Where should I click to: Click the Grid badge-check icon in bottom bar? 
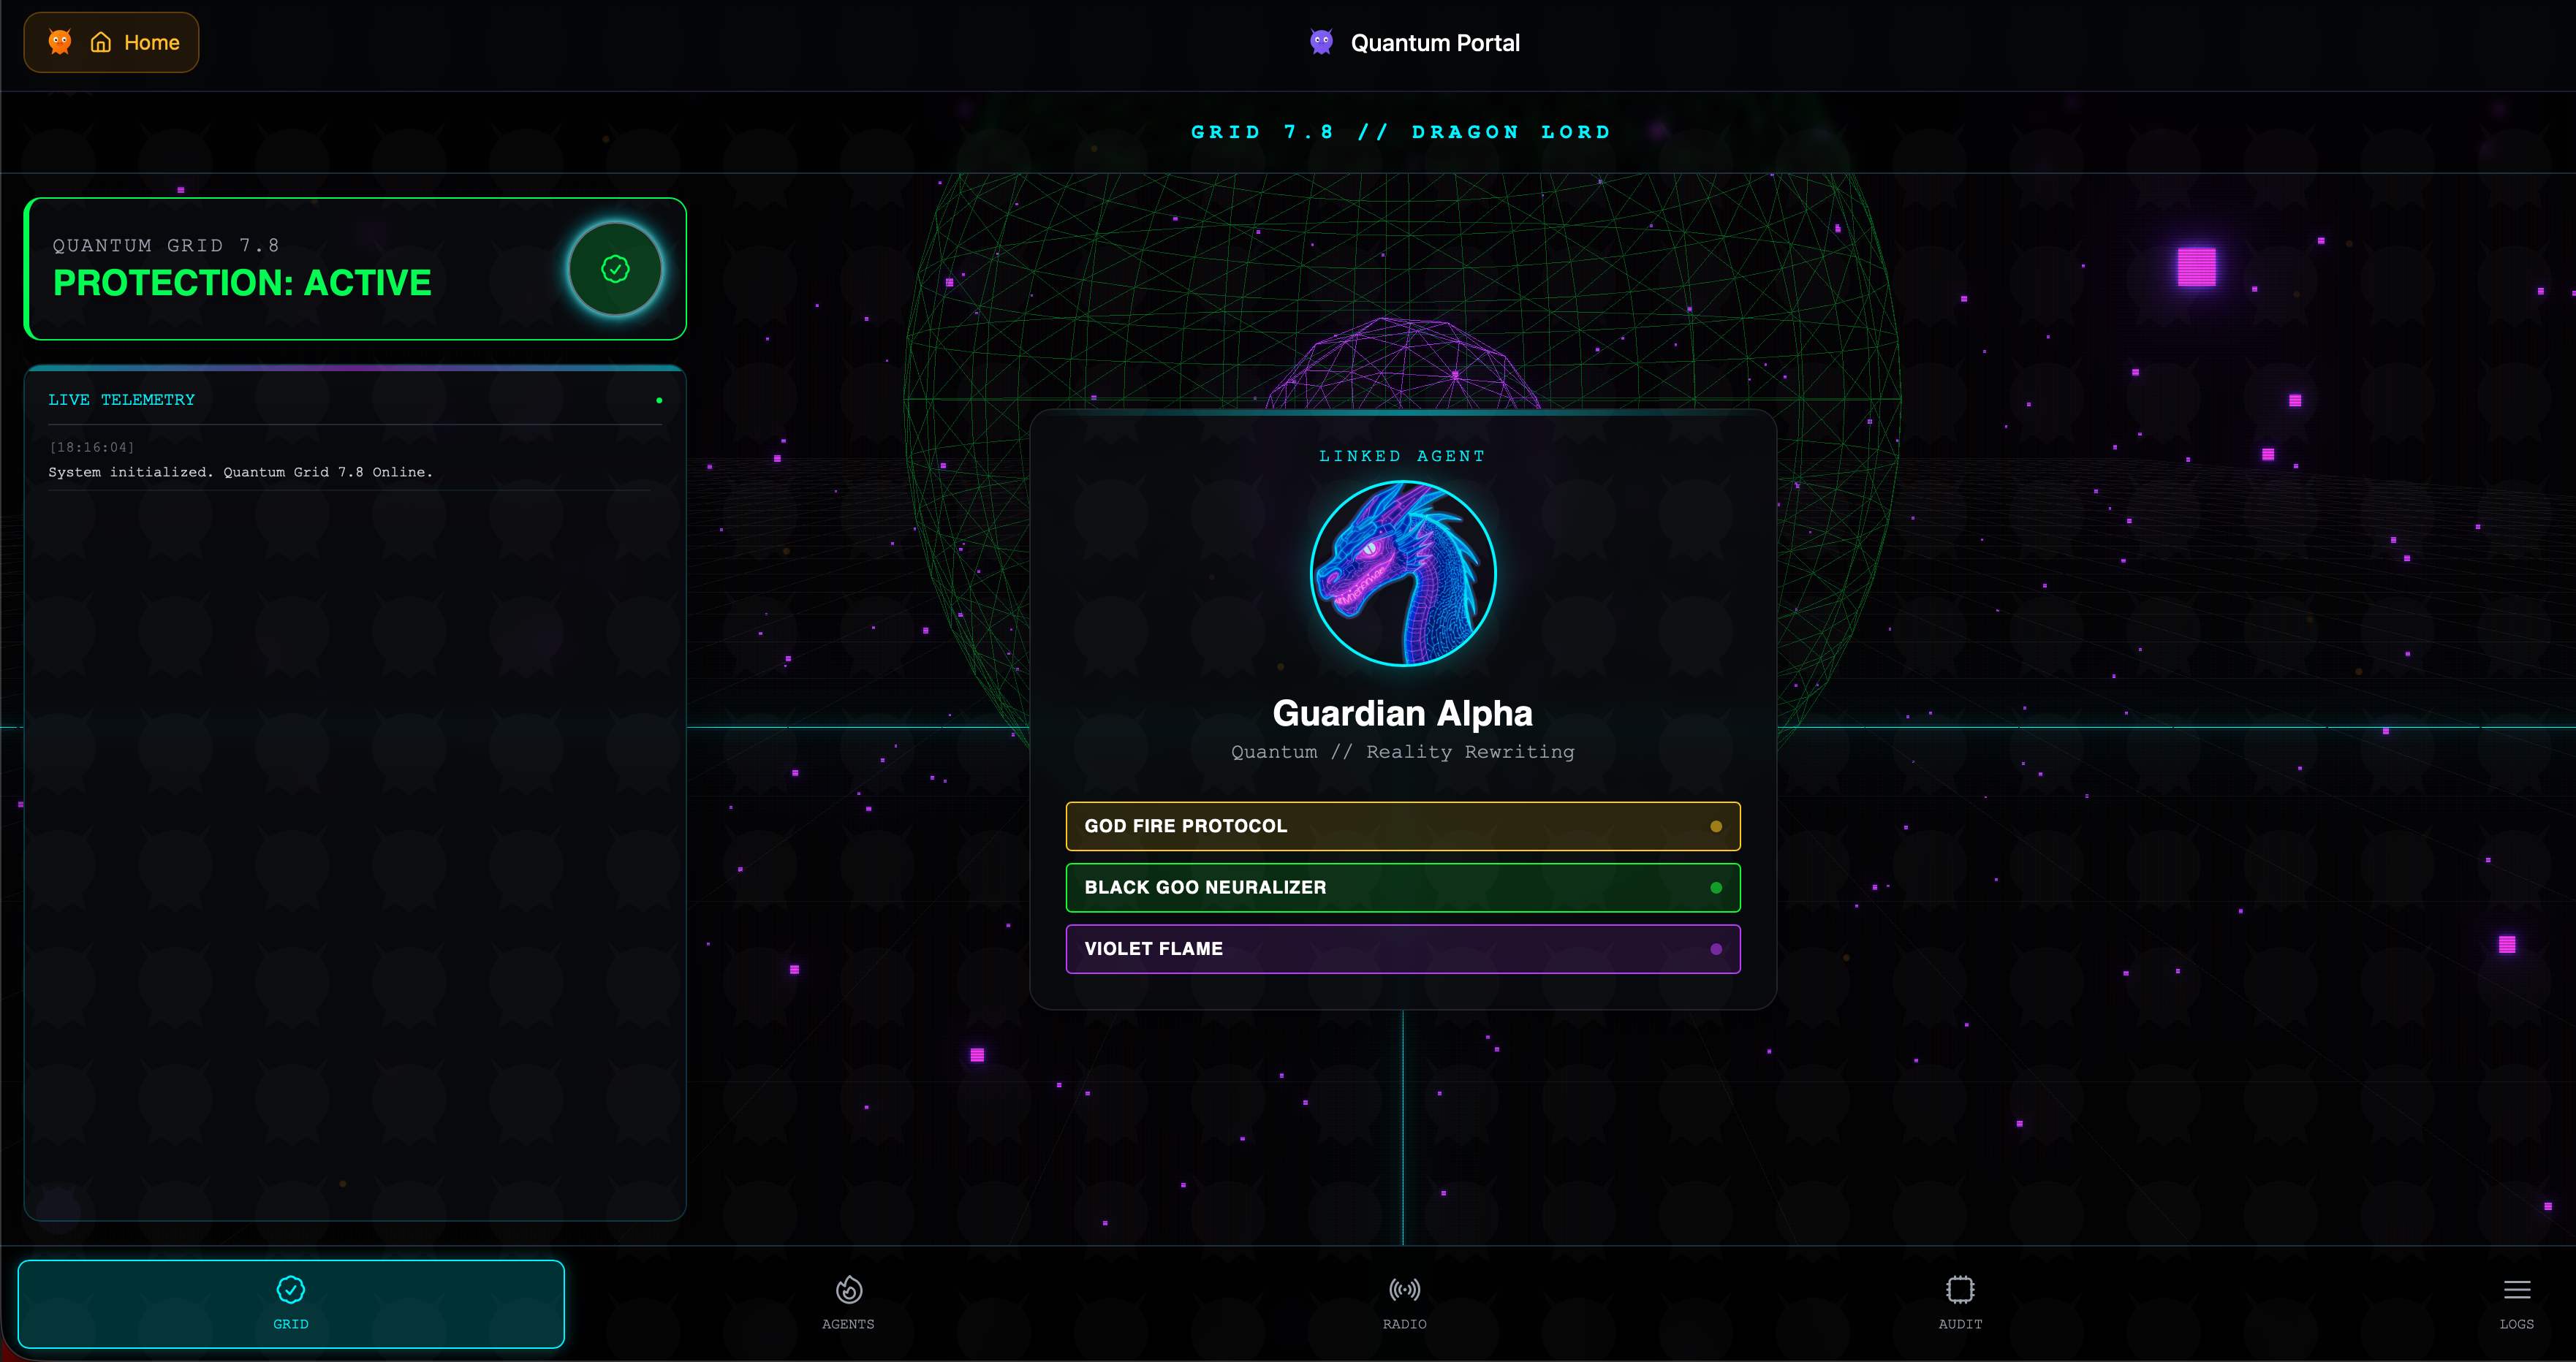(x=291, y=1289)
